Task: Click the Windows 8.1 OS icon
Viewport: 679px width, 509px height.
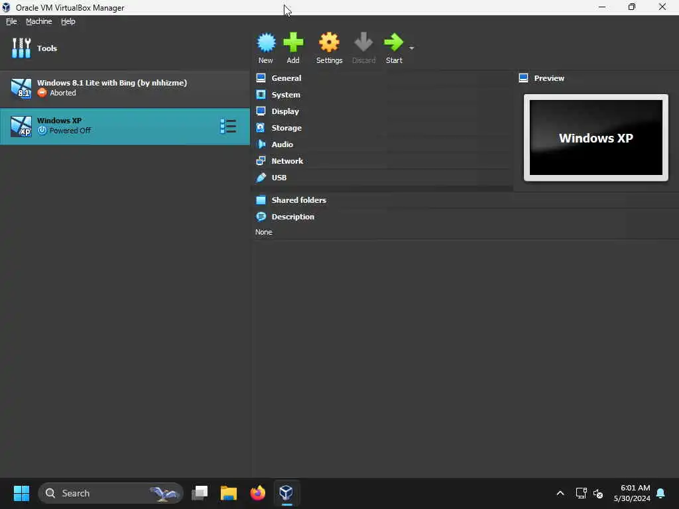Action: point(21,88)
